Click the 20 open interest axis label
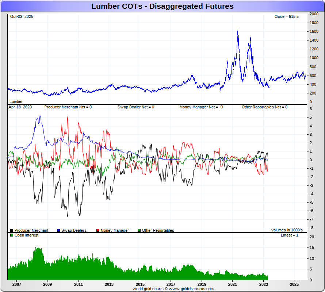The width and height of the screenshot is (325, 292). point(312,237)
